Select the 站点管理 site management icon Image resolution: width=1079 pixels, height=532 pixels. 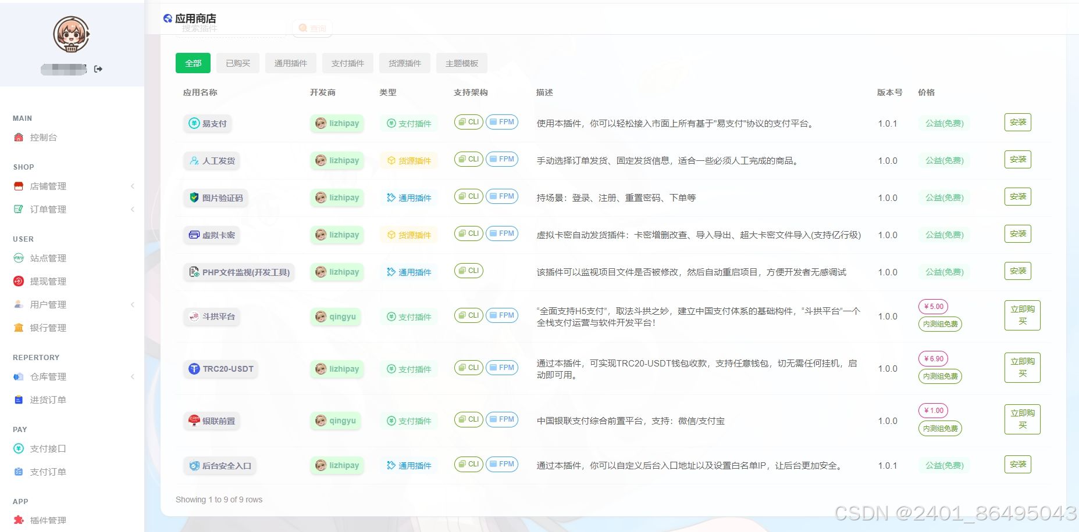(x=18, y=258)
